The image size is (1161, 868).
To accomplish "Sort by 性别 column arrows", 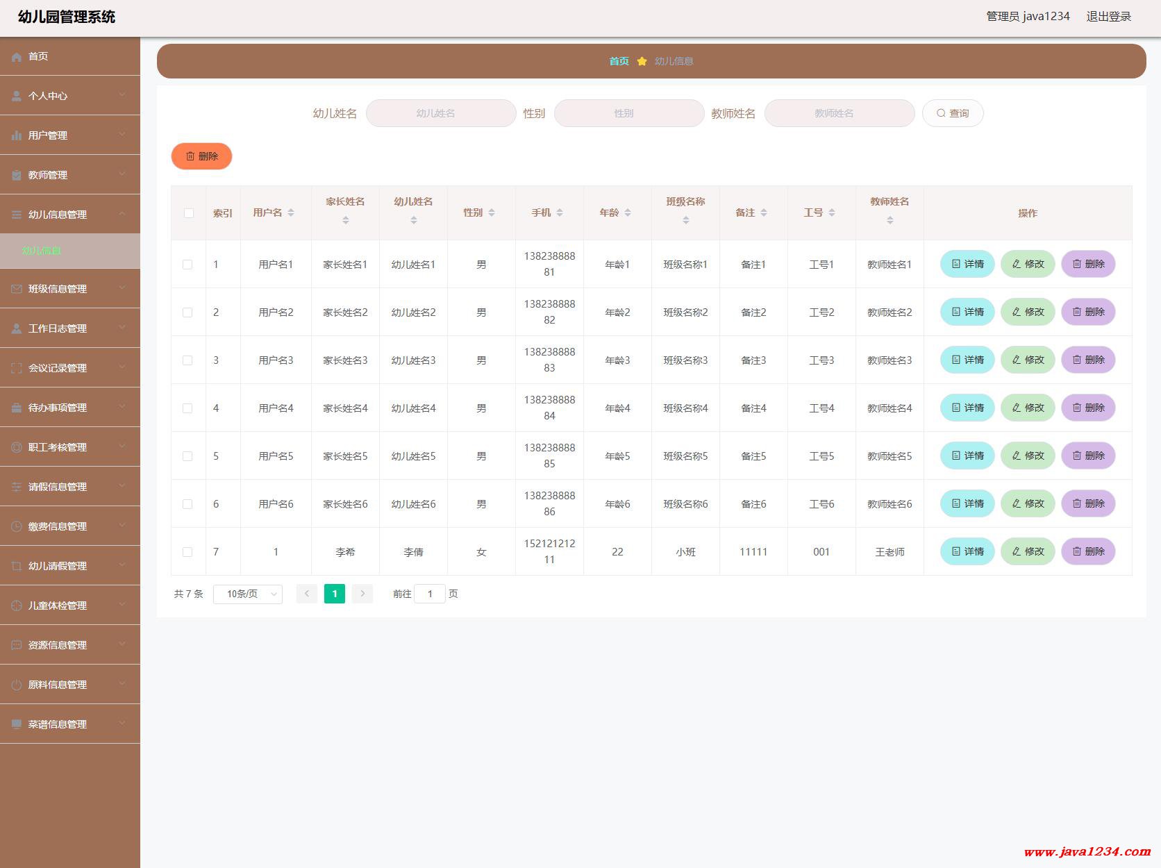I will pos(492,213).
